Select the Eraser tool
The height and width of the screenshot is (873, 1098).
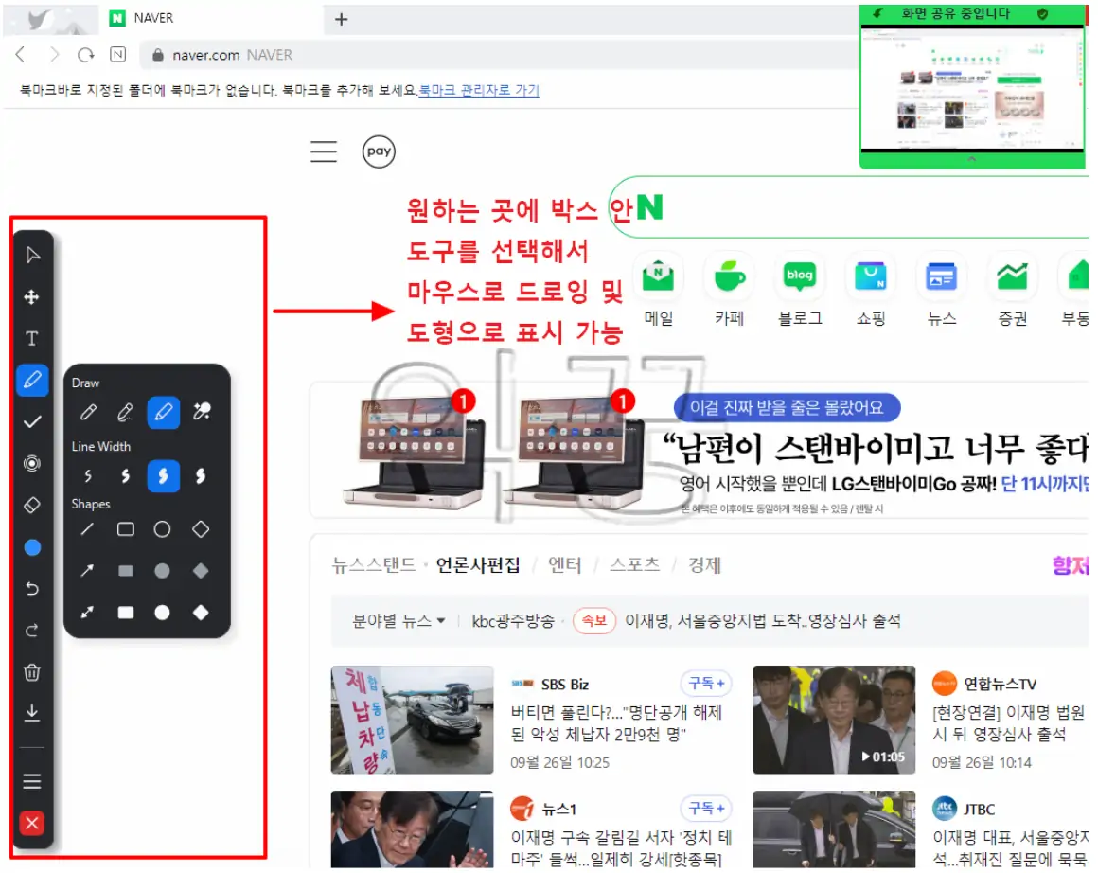tap(33, 505)
